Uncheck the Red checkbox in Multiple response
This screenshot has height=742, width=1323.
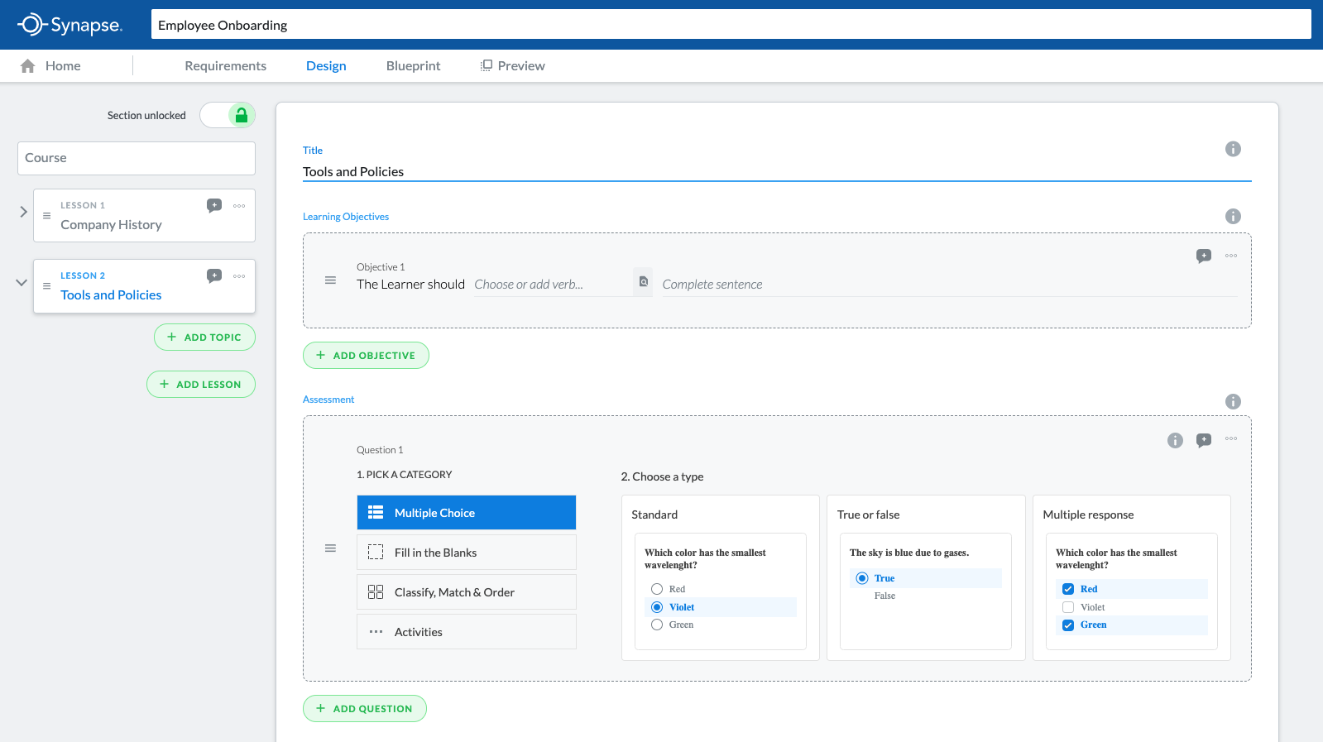click(x=1068, y=589)
